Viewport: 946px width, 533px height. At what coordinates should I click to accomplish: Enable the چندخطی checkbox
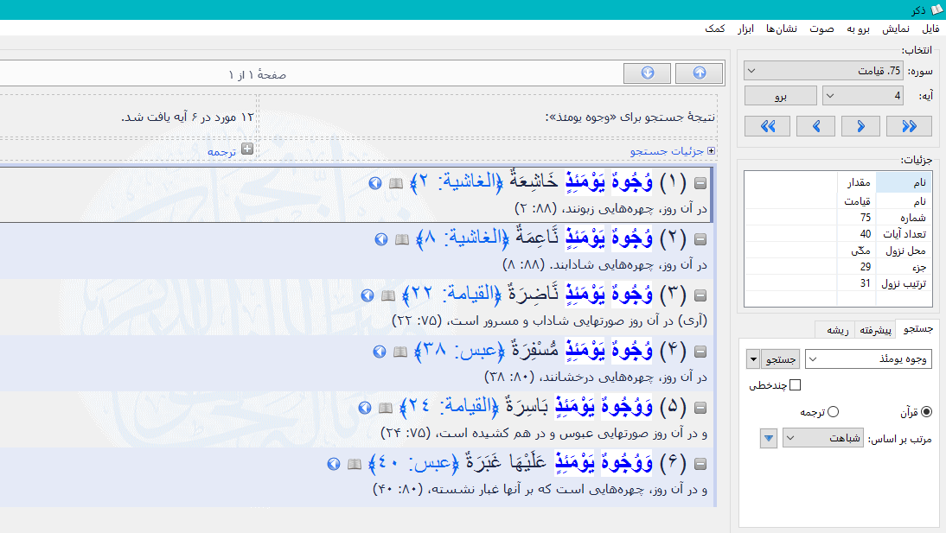(x=796, y=385)
